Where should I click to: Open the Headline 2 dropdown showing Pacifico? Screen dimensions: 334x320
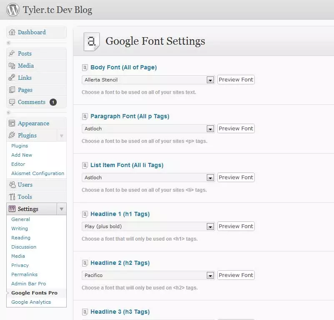148,275
